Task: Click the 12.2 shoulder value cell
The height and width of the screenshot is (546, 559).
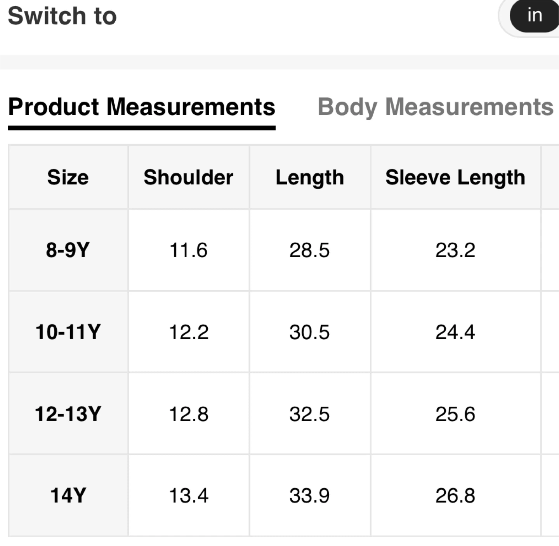Action: point(189,332)
